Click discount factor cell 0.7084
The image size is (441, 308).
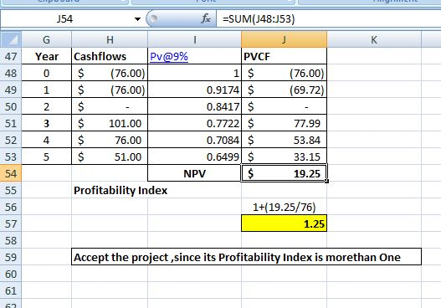click(194, 140)
